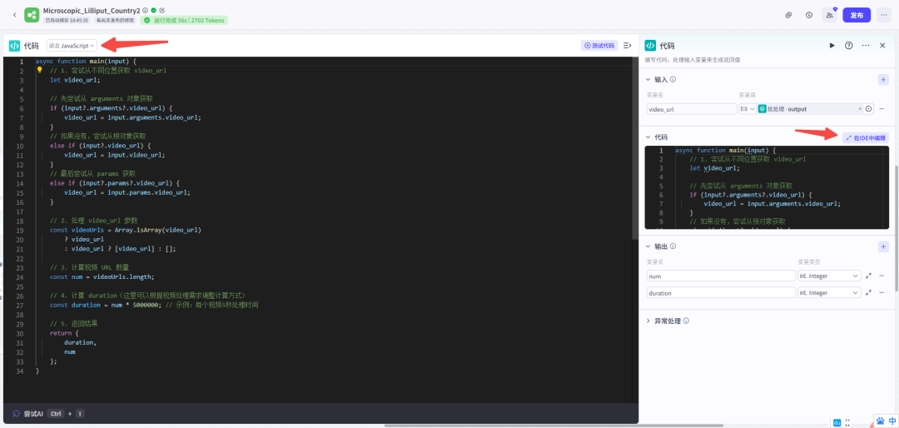Click code line 27 const duration
This screenshot has height=428, width=899.
click(154, 305)
